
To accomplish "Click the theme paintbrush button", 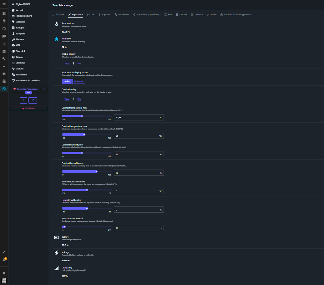I will click(33, 100).
